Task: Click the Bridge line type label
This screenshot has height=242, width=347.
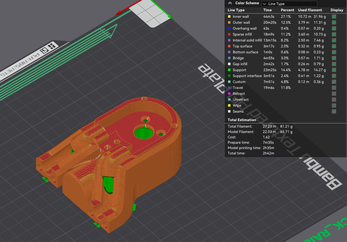Action: (x=238, y=58)
